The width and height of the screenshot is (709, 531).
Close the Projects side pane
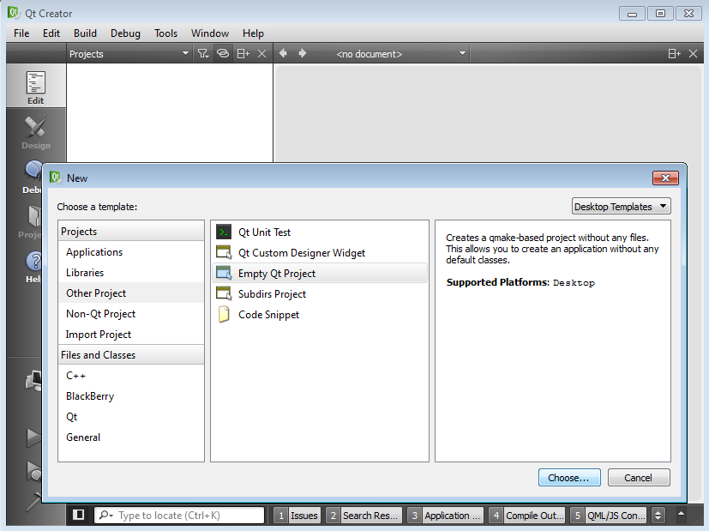pyautogui.click(x=261, y=54)
